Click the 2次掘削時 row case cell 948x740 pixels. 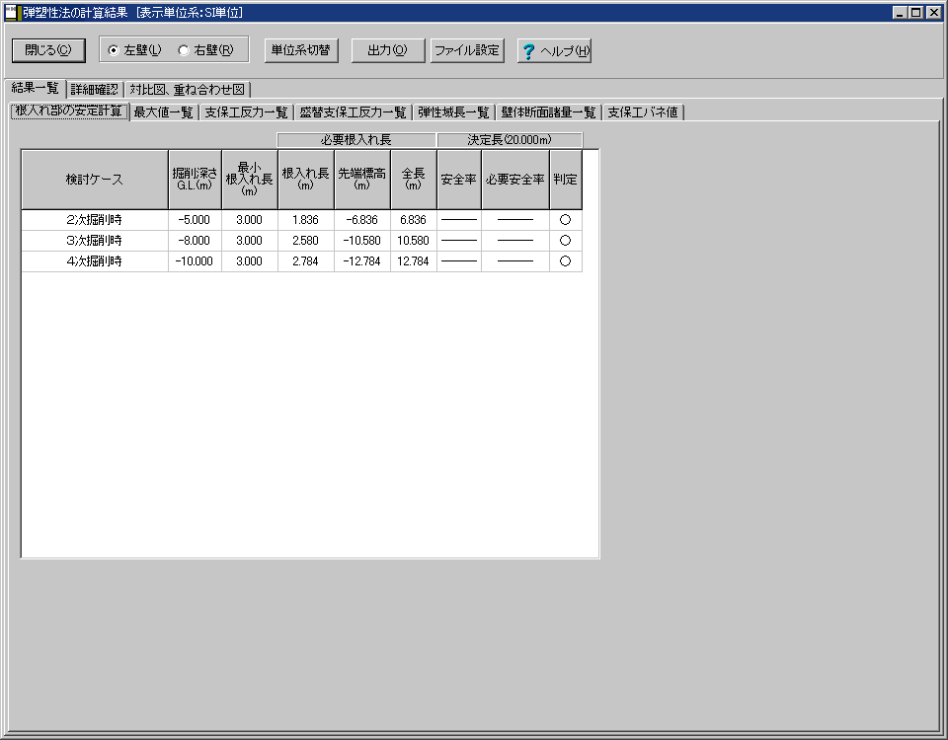[95, 220]
